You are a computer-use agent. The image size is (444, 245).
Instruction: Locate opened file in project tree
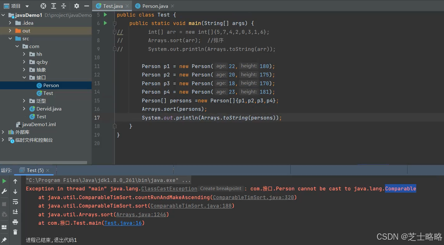pyautogui.click(x=43, y=6)
